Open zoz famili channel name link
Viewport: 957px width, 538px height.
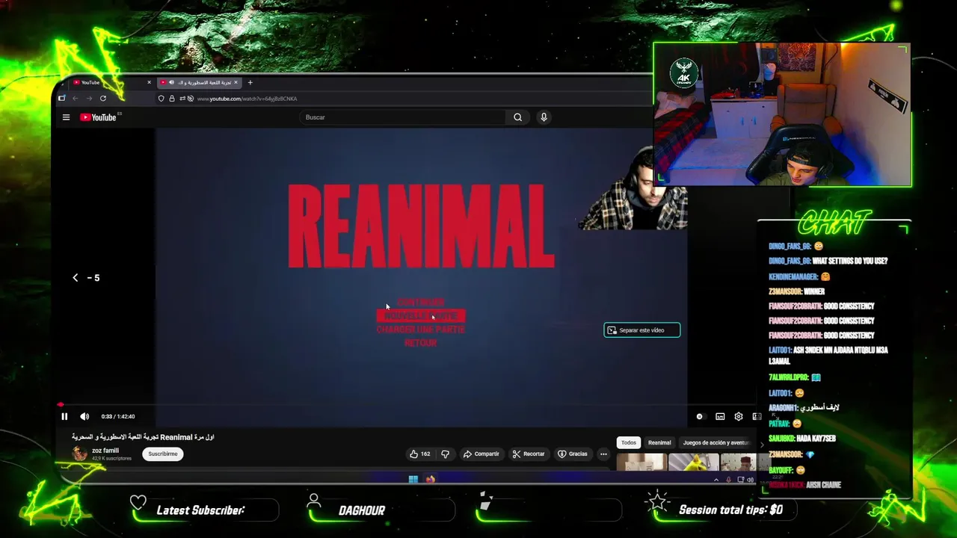[x=105, y=451]
